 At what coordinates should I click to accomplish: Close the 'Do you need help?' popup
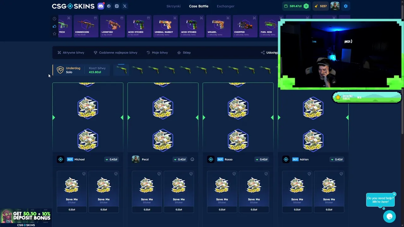(x=394, y=194)
